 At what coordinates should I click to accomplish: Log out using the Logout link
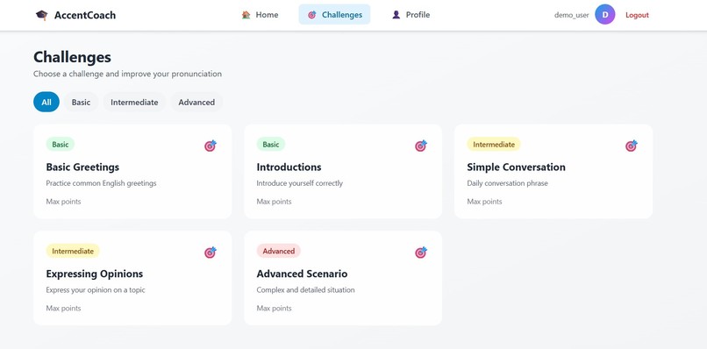pyautogui.click(x=637, y=15)
